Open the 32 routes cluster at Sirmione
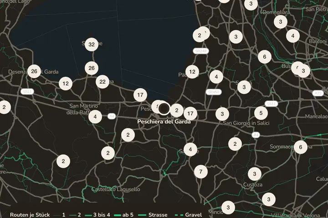The width and height of the screenshot is (328, 218). pos(92,45)
